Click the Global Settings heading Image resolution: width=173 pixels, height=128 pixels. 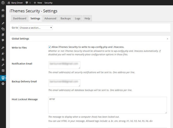20,39
